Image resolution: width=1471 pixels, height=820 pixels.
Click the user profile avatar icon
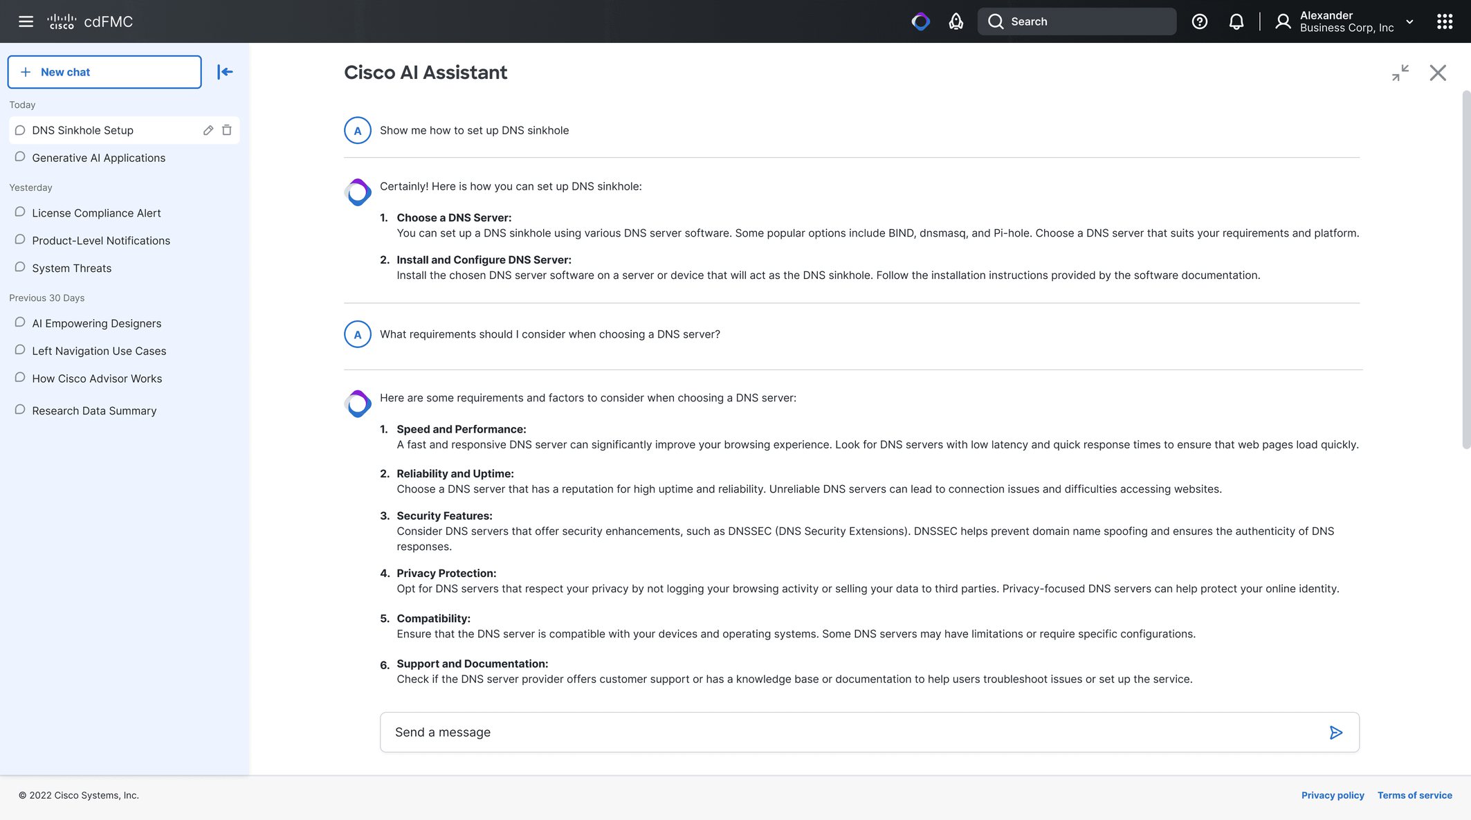[x=1283, y=21]
